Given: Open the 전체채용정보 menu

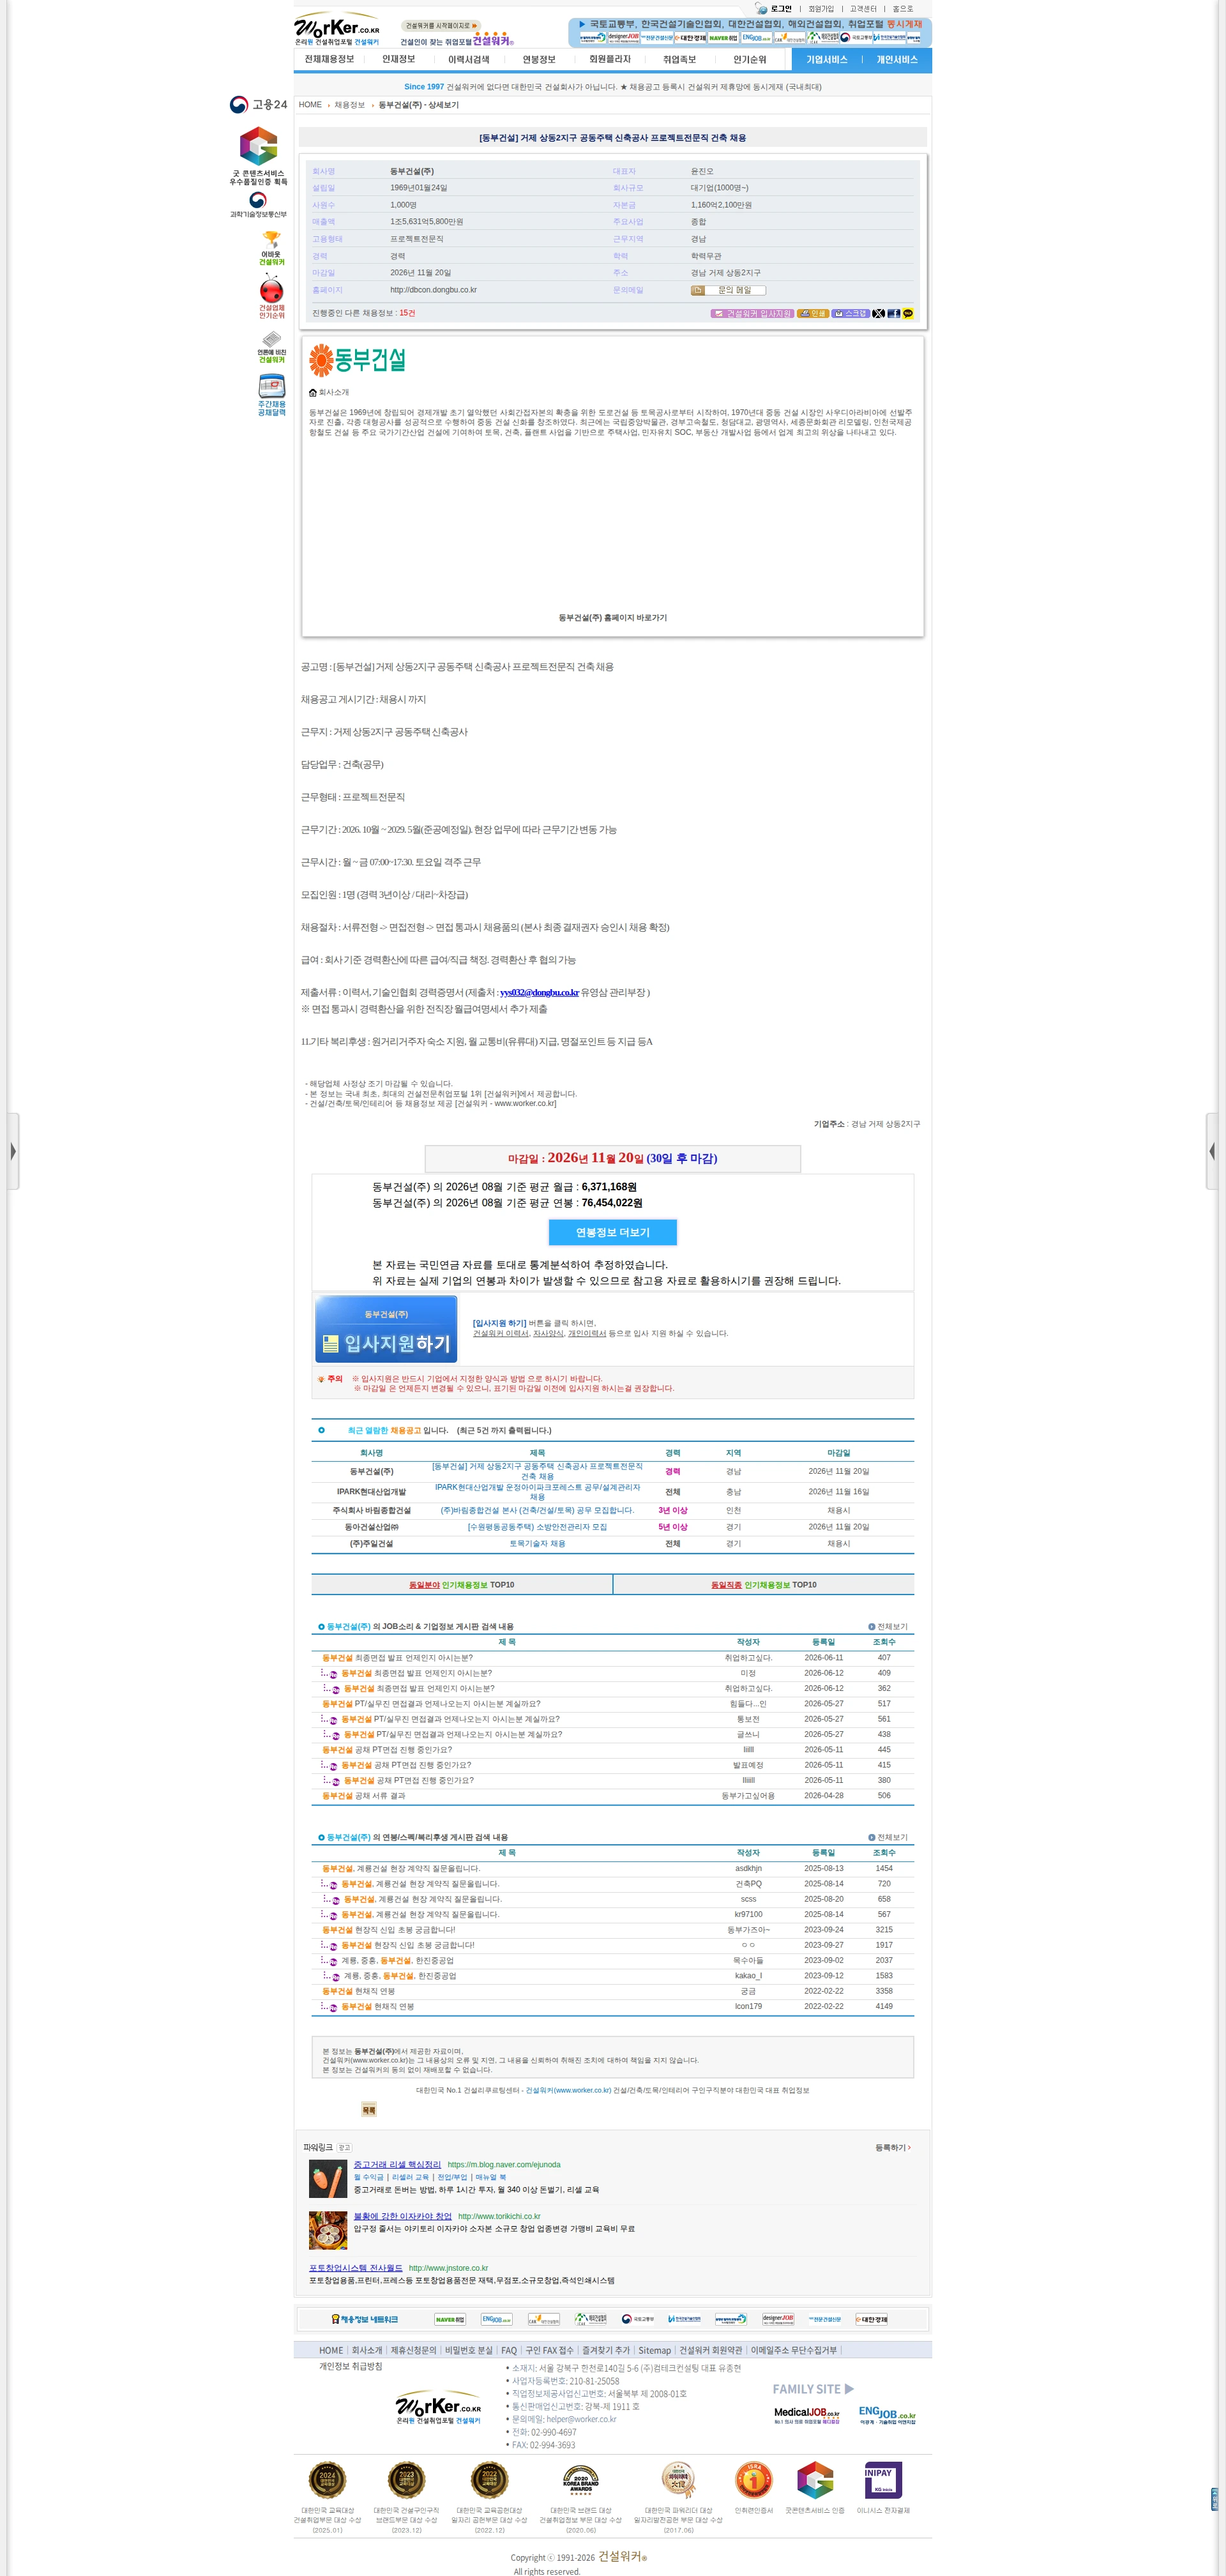Looking at the screenshot, I should coord(329,59).
